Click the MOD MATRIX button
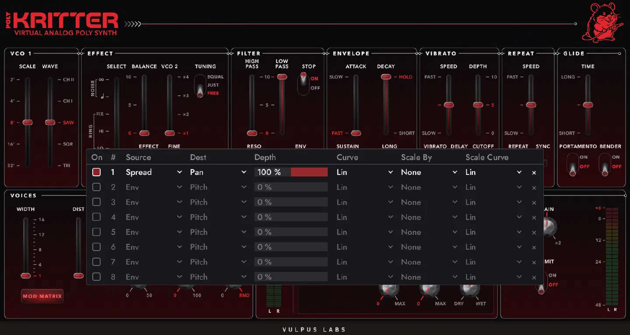Image resolution: width=630 pixels, height=335 pixels. (42, 296)
